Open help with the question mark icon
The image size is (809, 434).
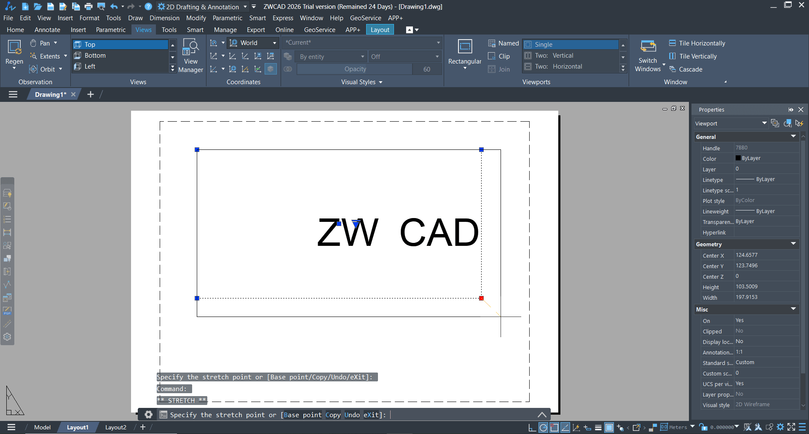pyautogui.click(x=148, y=6)
